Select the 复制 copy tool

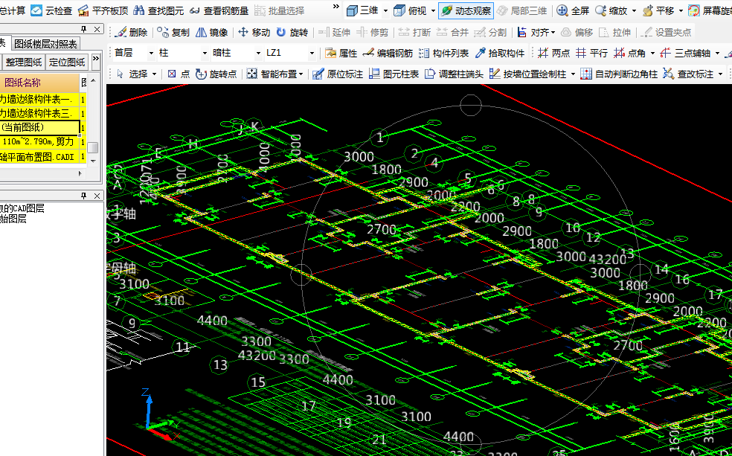pyautogui.click(x=173, y=32)
